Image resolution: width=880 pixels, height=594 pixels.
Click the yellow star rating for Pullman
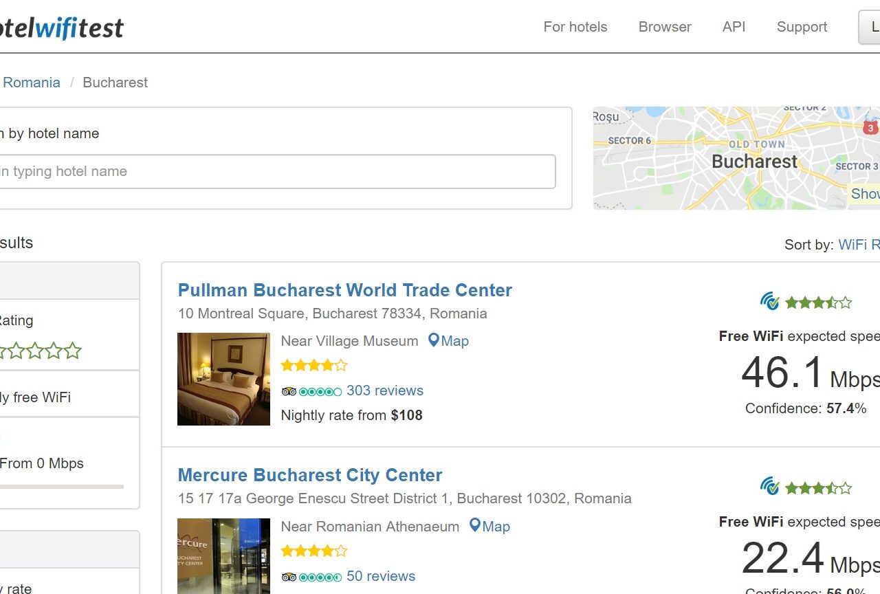pyautogui.click(x=313, y=365)
